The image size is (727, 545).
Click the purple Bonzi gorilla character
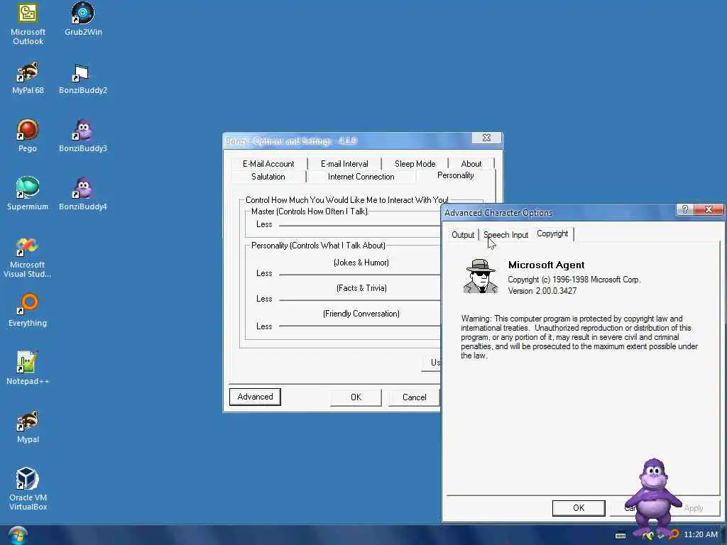pyautogui.click(x=653, y=497)
